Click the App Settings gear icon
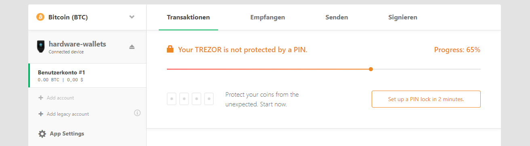The image size is (530, 146). (x=42, y=134)
